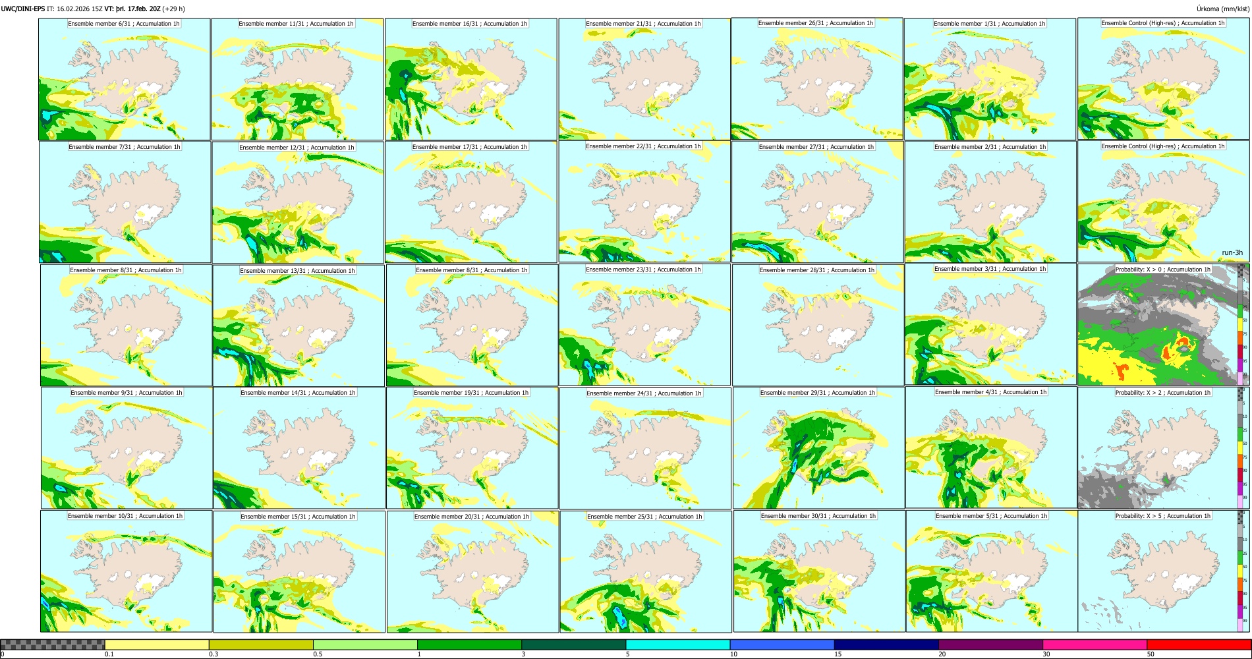
Task: Click the blue 10–15 legend swatch
Action: (x=782, y=645)
